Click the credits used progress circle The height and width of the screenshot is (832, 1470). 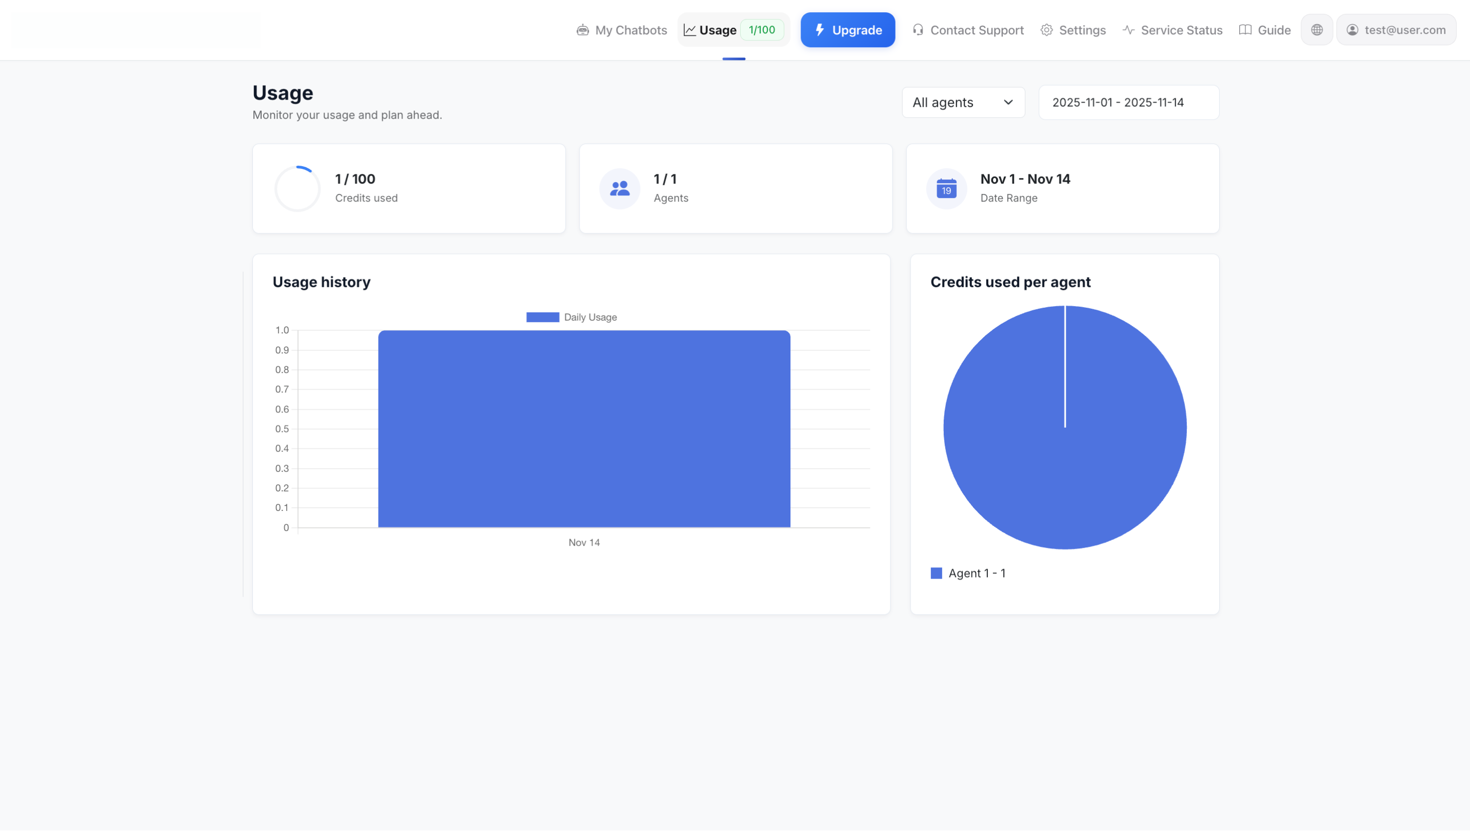297,189
